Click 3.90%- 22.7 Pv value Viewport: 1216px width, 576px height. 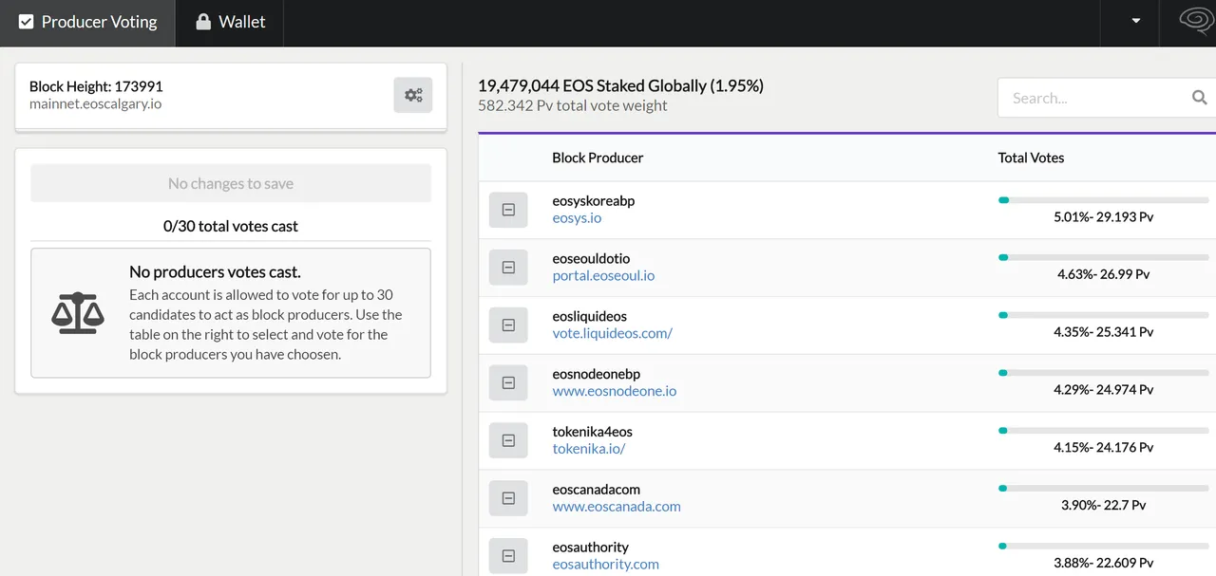(1103, 506)
